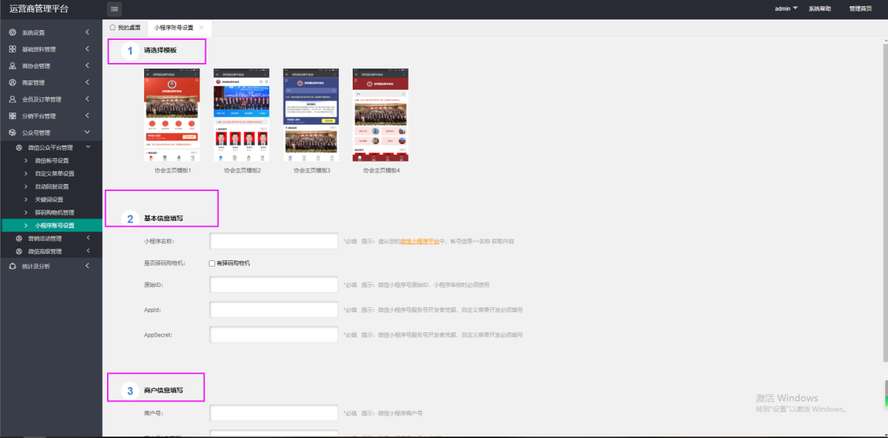Expand the 分销平台管理 sidebar menu
The image size is (888, 438).
[x=87, y=115]
